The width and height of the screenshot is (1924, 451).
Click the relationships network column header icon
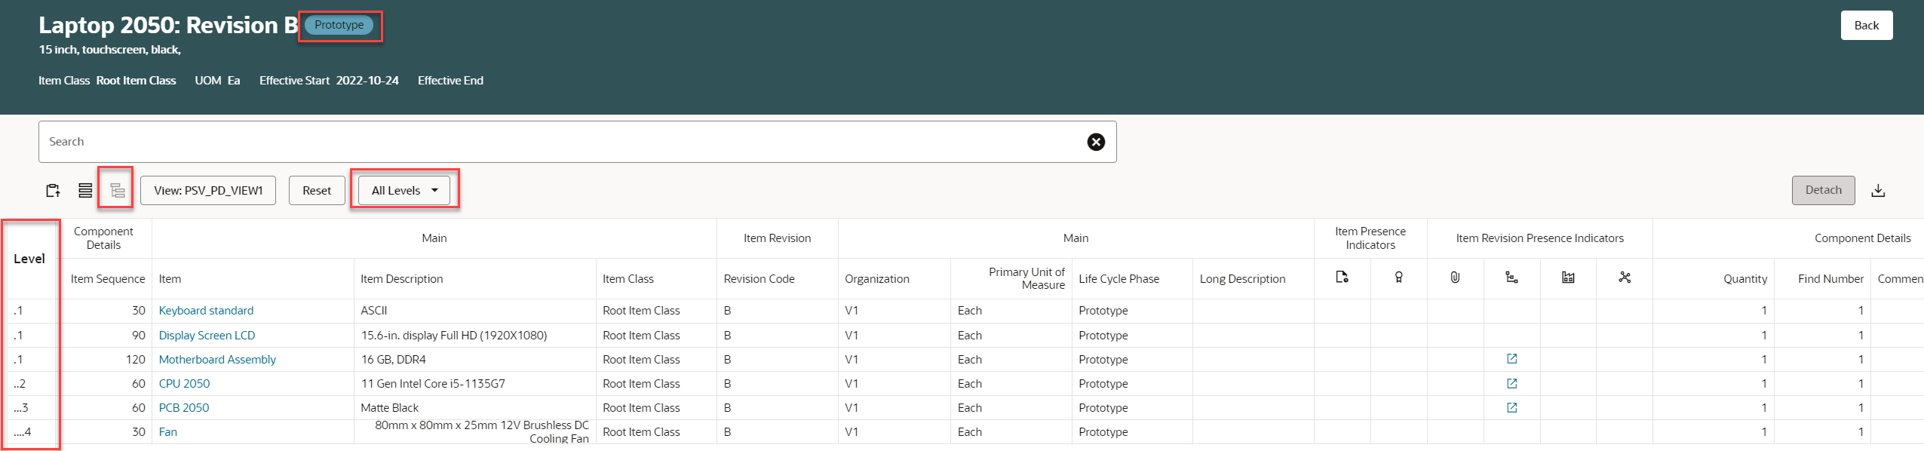coord(1625,278)
